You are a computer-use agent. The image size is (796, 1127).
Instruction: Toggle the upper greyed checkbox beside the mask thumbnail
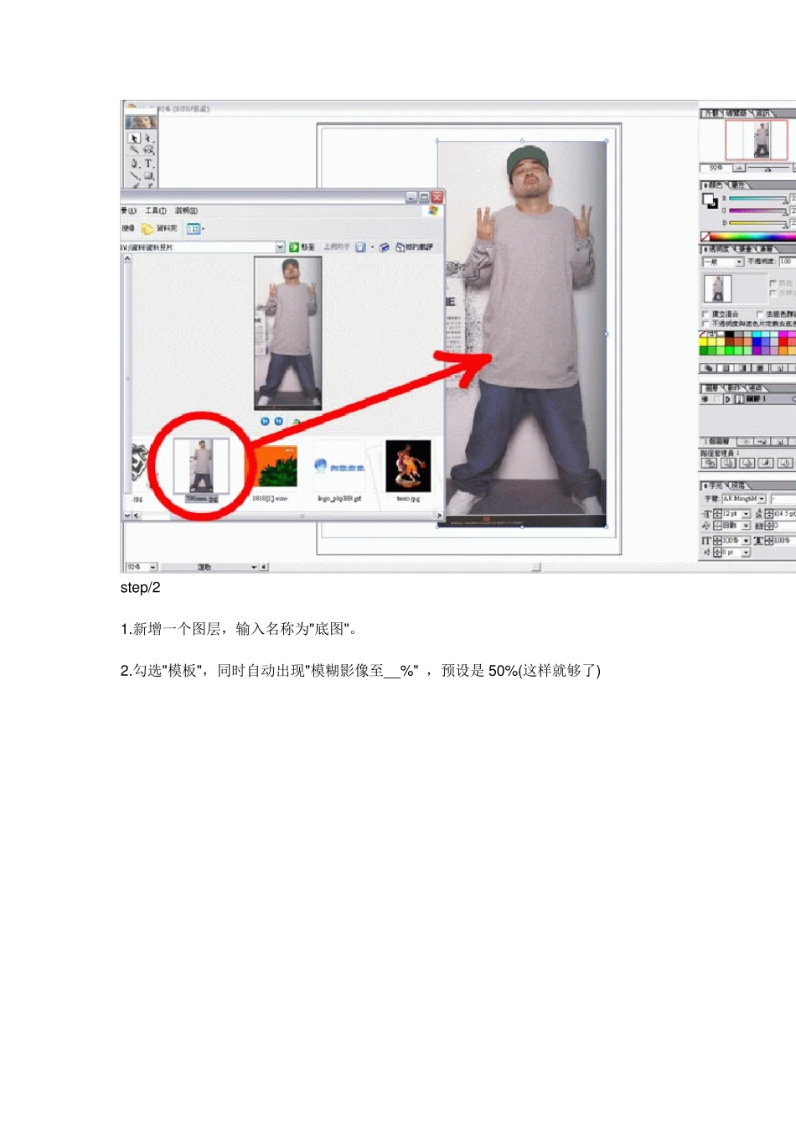tap(773, 283)
